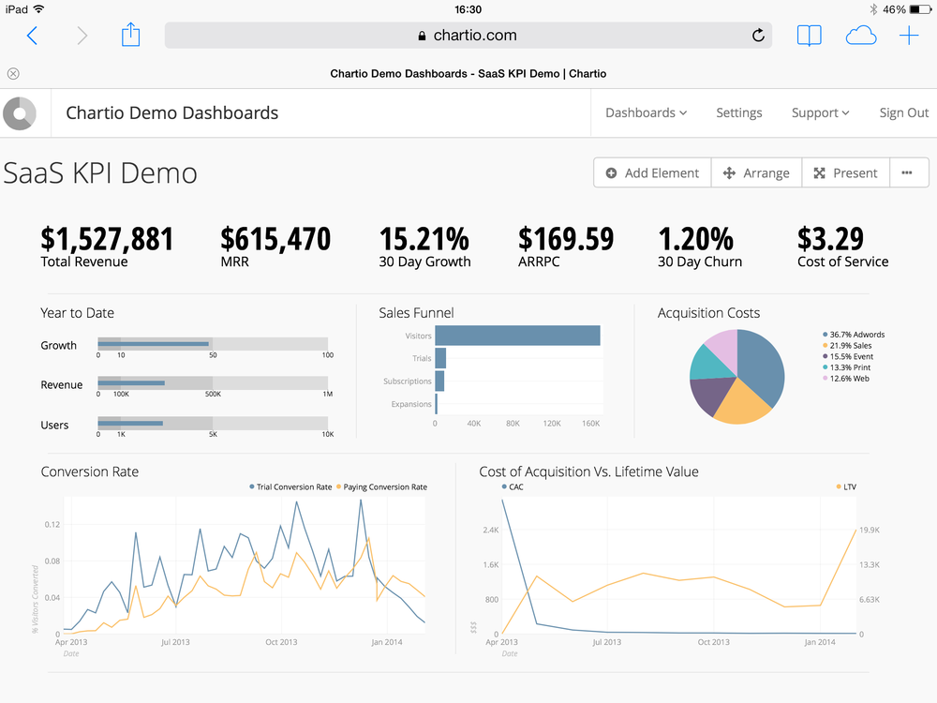
Task: Click the Sales Funnel heading
Action: [x=416, y=313]
